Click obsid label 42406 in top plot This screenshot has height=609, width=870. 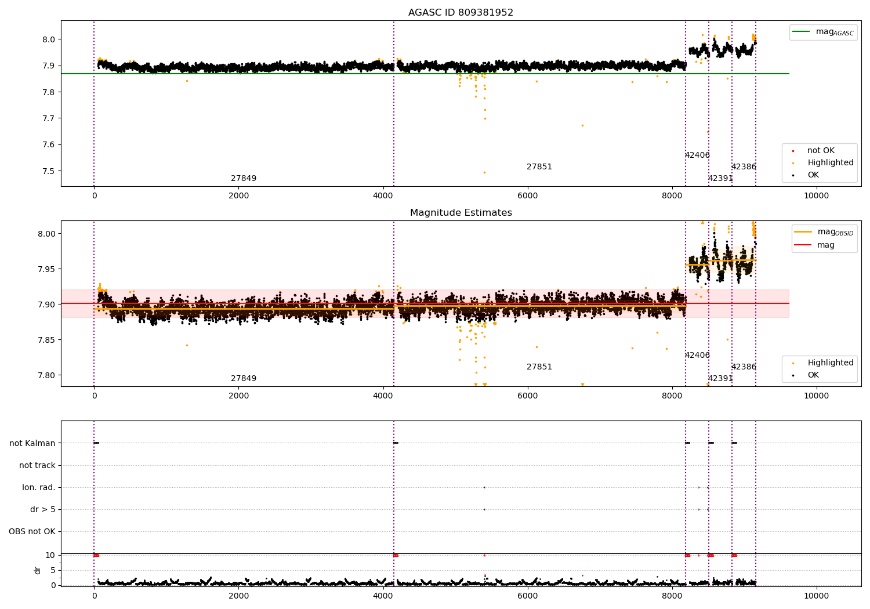coord(697,155)
